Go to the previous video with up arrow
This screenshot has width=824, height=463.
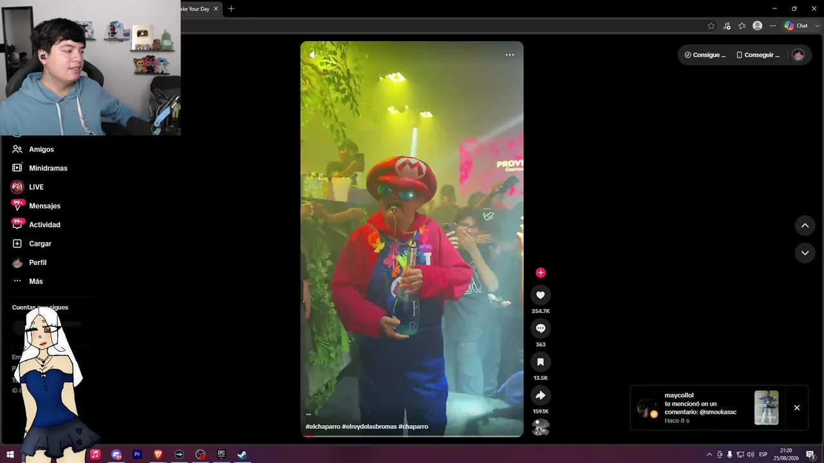[805, 226]
